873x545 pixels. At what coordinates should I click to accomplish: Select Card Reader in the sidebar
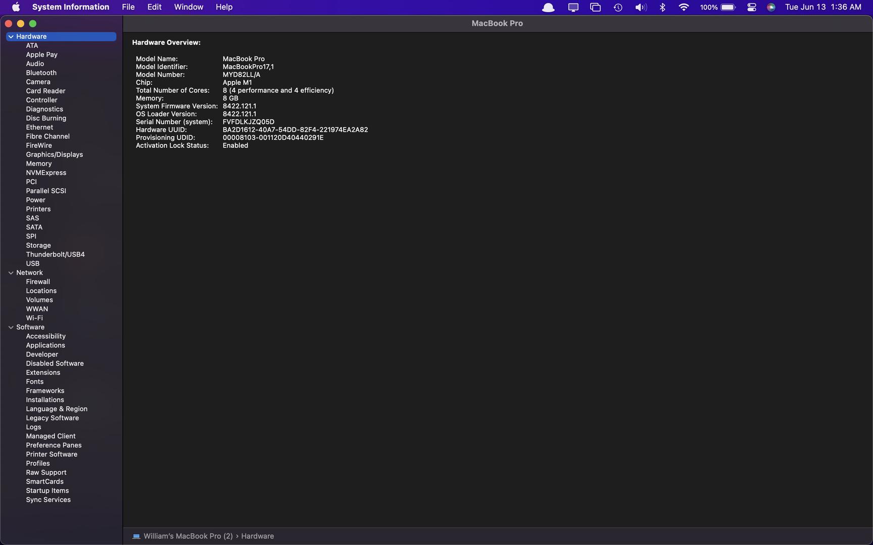coord(45,91)
